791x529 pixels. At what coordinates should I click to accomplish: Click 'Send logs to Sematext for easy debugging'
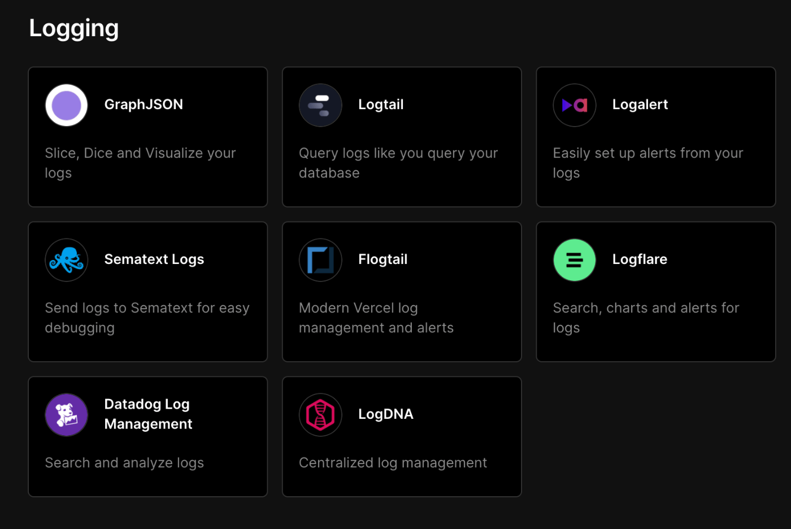click(x=147, y=318)
